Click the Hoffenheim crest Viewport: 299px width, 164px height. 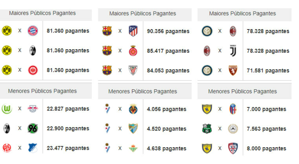tap(33, 148)
